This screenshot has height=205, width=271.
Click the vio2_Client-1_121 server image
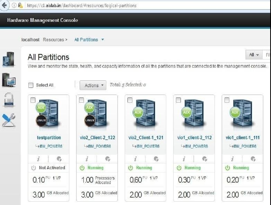pos(145,114)
